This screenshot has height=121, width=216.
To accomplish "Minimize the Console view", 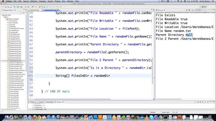I will [x=212, y=10].
